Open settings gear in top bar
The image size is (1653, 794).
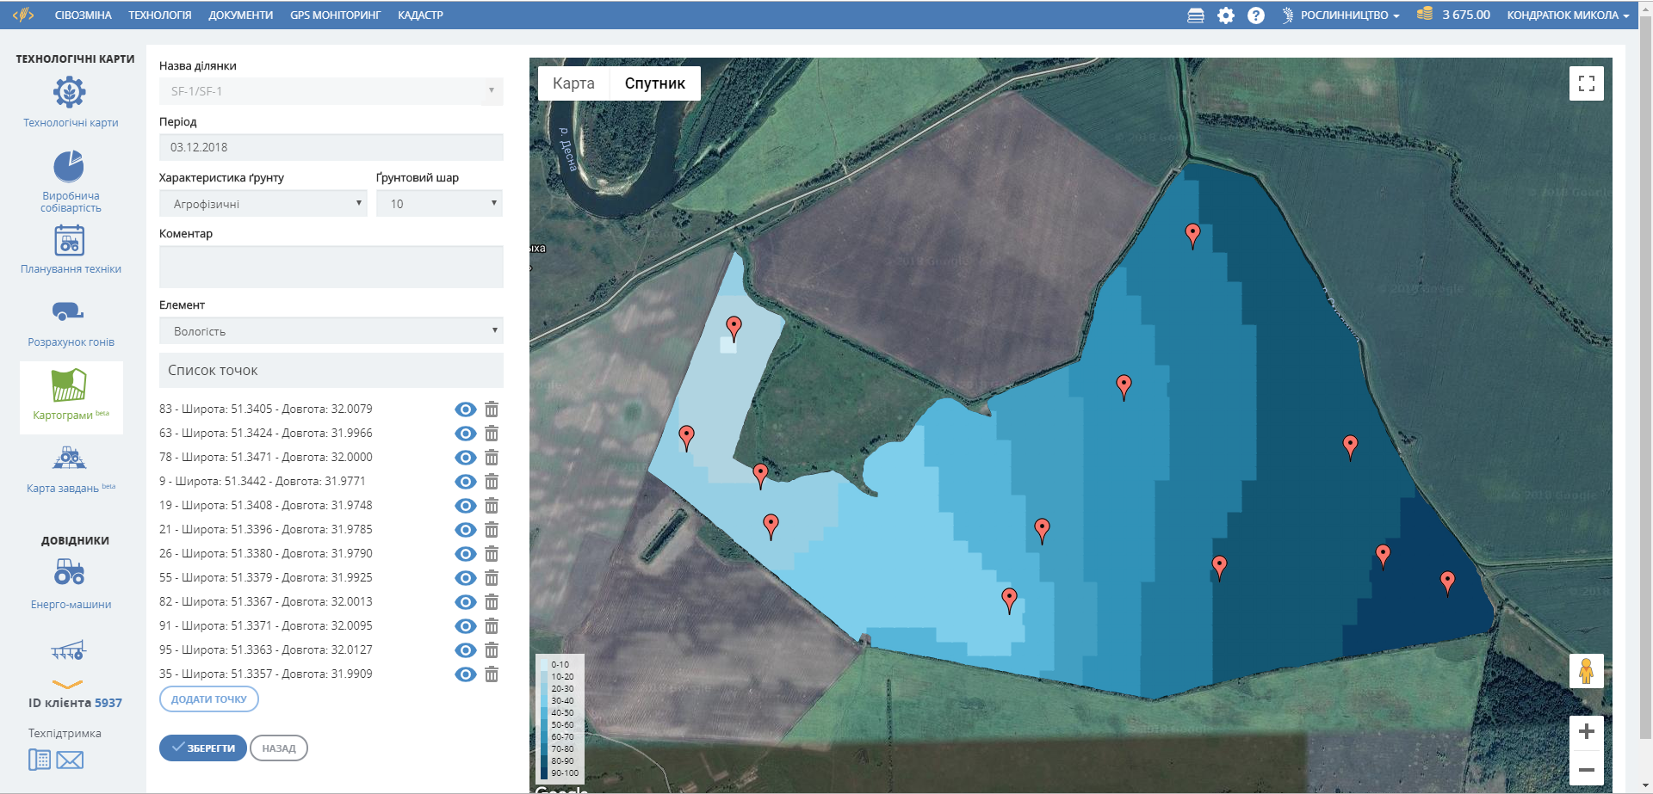coord(1226,15)
